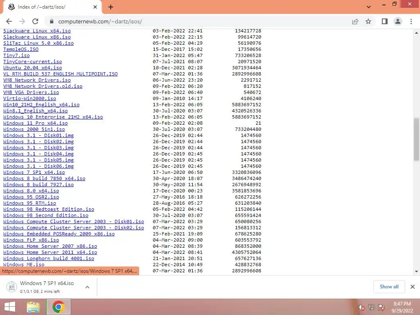This screenshot has height=315, width=420.
Task: Click Windows 95 RTM.iso link
Action: point(30,203)
